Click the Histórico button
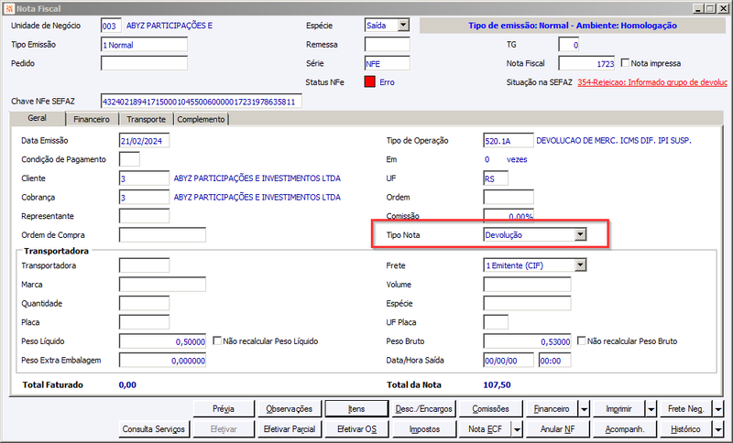Screen dimensions: 733x443 (685, 429)
